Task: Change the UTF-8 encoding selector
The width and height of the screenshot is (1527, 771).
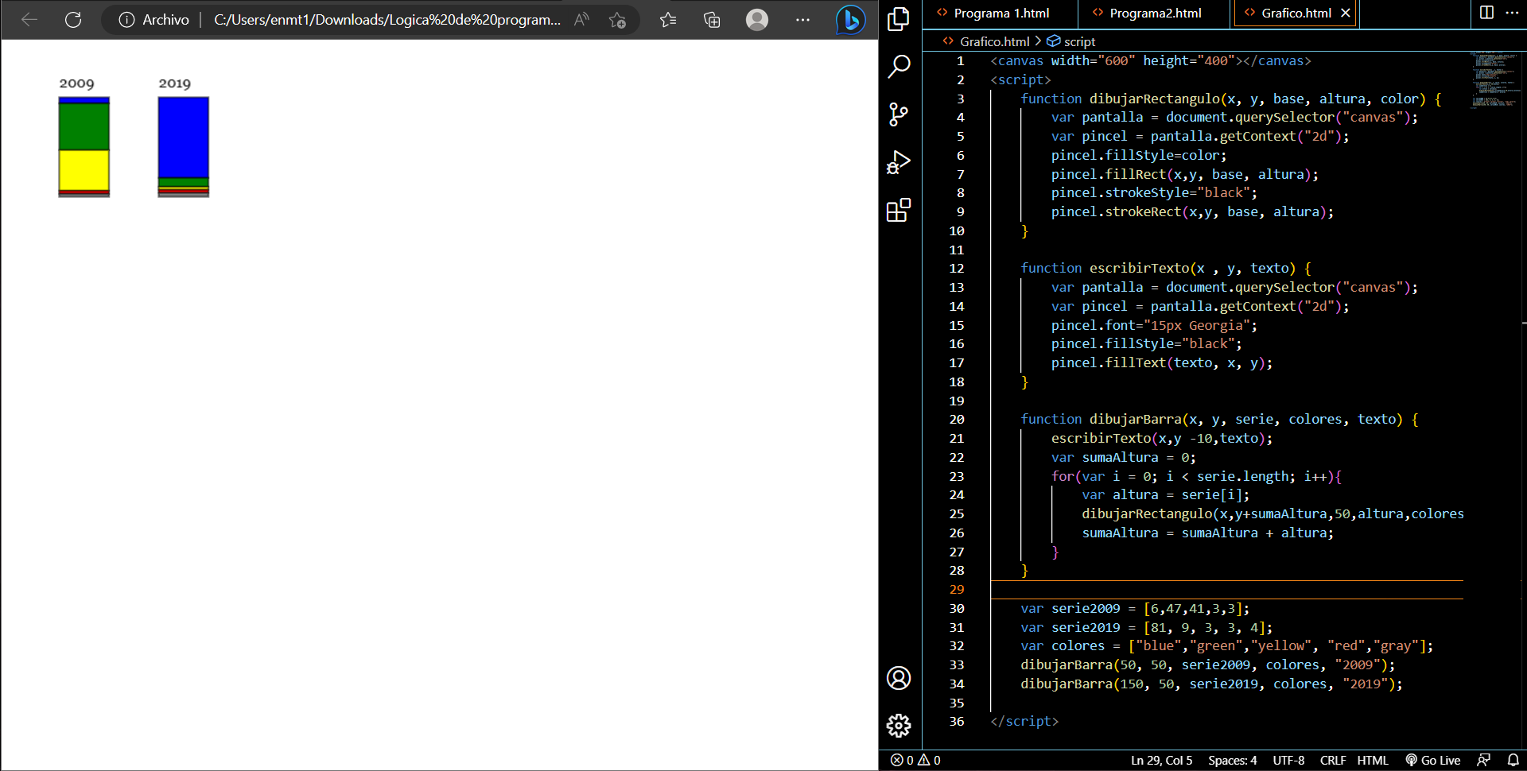Action: [x=1288, y=760]
